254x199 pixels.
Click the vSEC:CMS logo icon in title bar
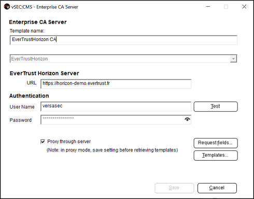coord(7,7)
